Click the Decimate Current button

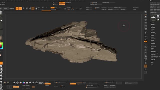point(108,2)
